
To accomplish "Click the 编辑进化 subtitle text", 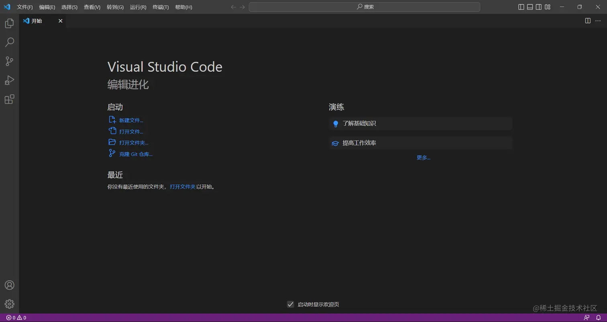I will (128, 85).
